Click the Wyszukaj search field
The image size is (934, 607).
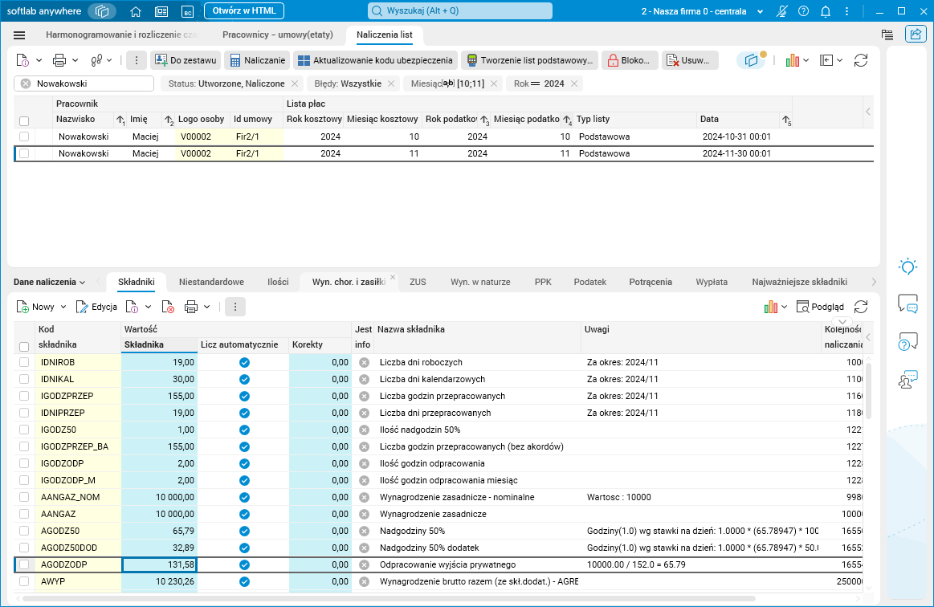460,11
